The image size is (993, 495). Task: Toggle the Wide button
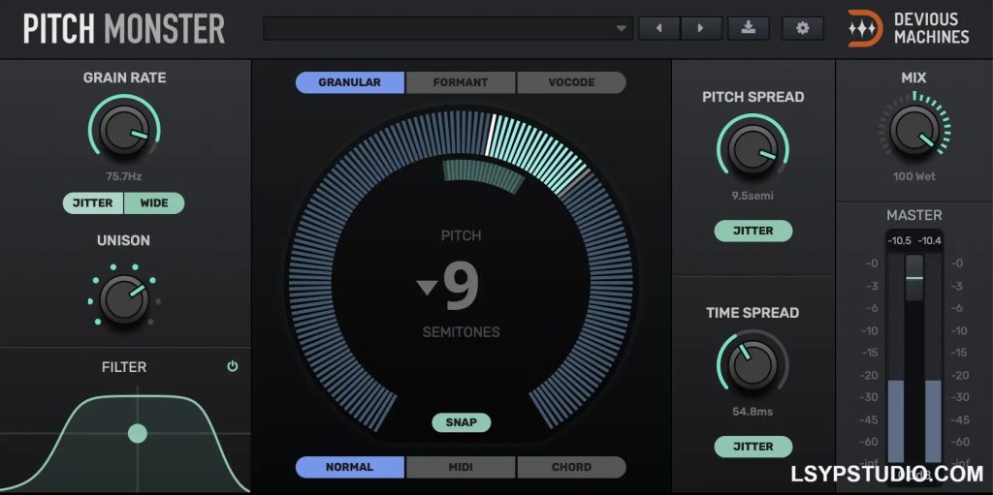(x=154, y=203)
